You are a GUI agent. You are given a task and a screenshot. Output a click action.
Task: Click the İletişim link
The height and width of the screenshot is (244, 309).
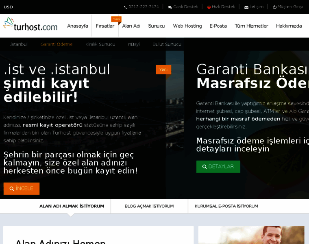coord(257,7)
